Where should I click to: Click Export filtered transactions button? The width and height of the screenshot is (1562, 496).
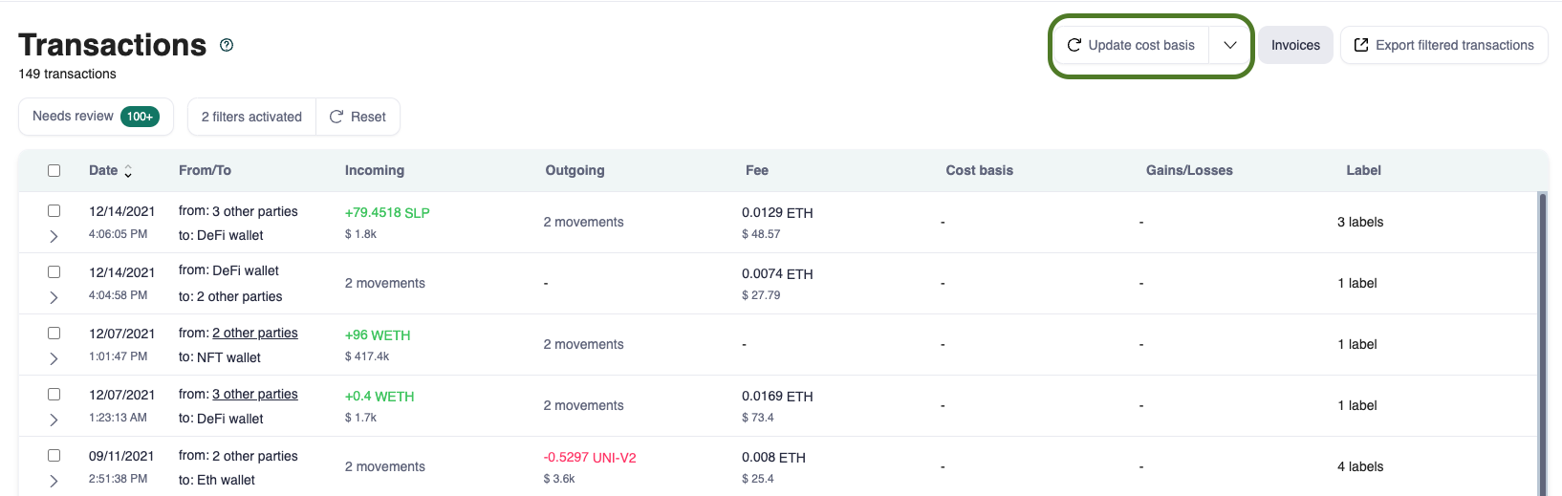pos(1443,45)
